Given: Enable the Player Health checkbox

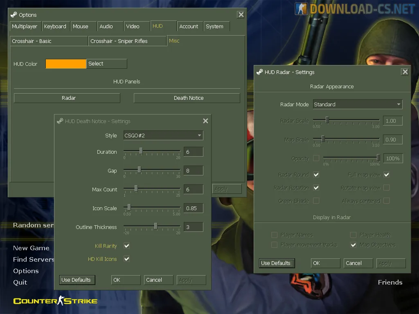Looking at the screenshot, I should coord(353,235).
